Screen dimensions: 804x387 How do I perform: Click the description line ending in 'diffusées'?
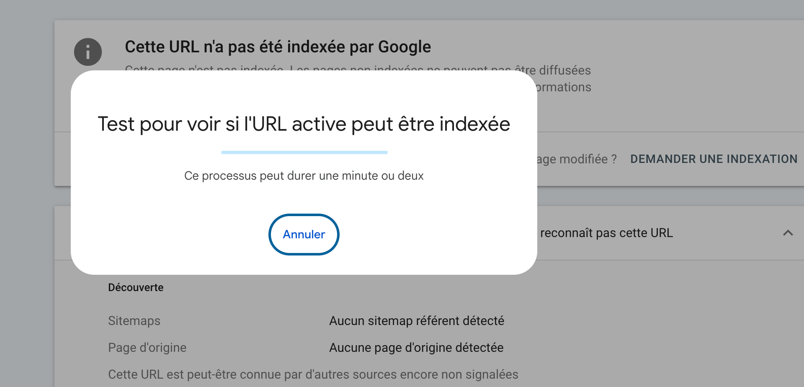563,70
